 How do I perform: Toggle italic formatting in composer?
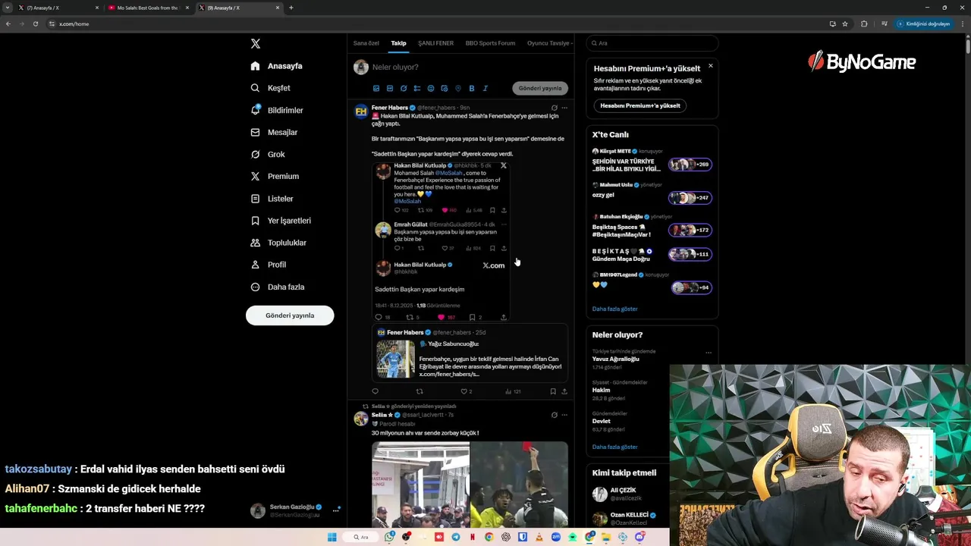point(485,89)
